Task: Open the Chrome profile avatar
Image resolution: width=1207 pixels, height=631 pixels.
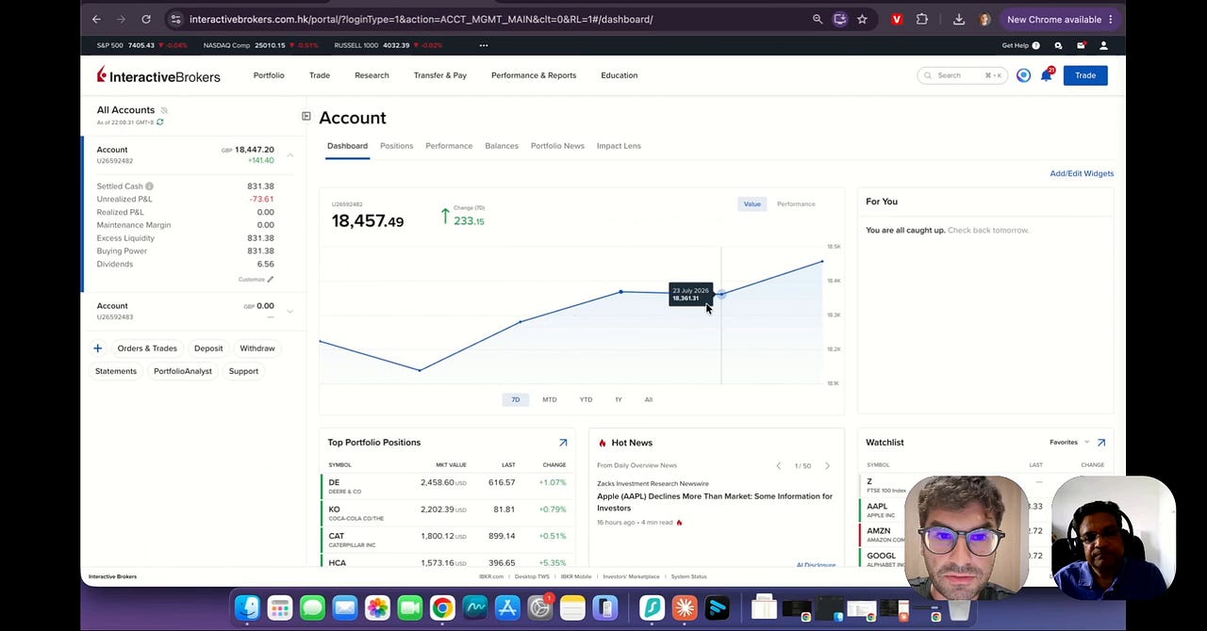Action: point(984,19)
